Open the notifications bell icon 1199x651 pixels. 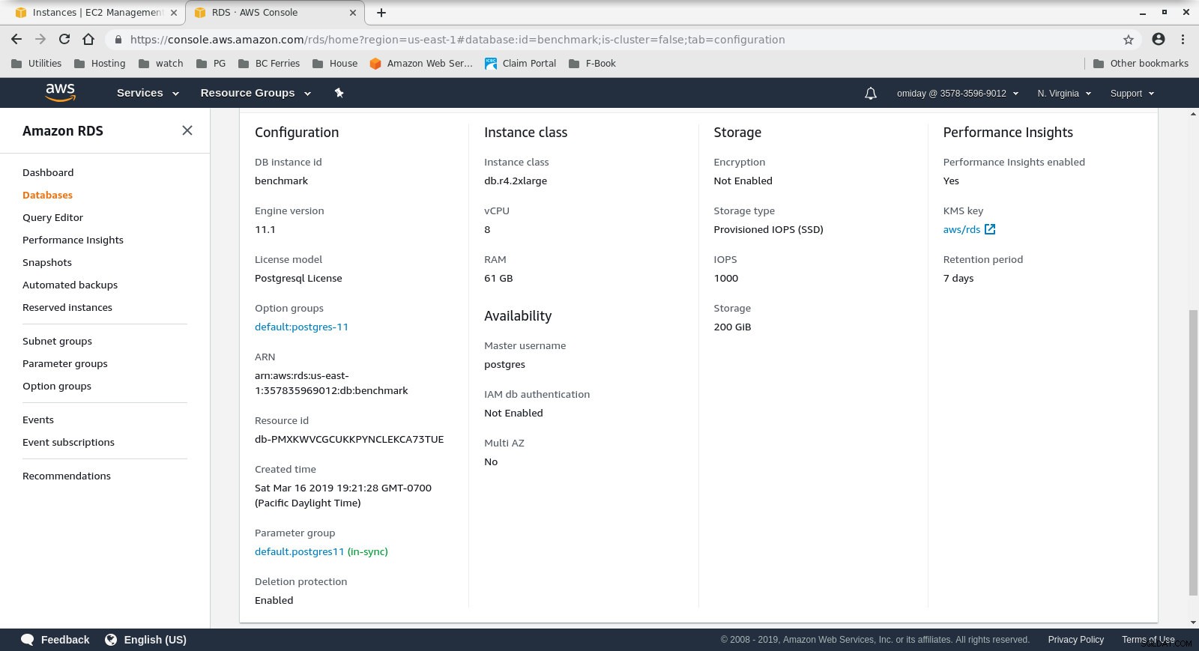(871, 94)
